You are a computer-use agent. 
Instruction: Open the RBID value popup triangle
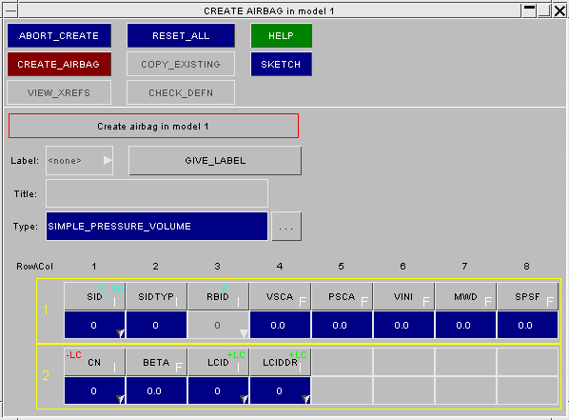tap(244, 333)
